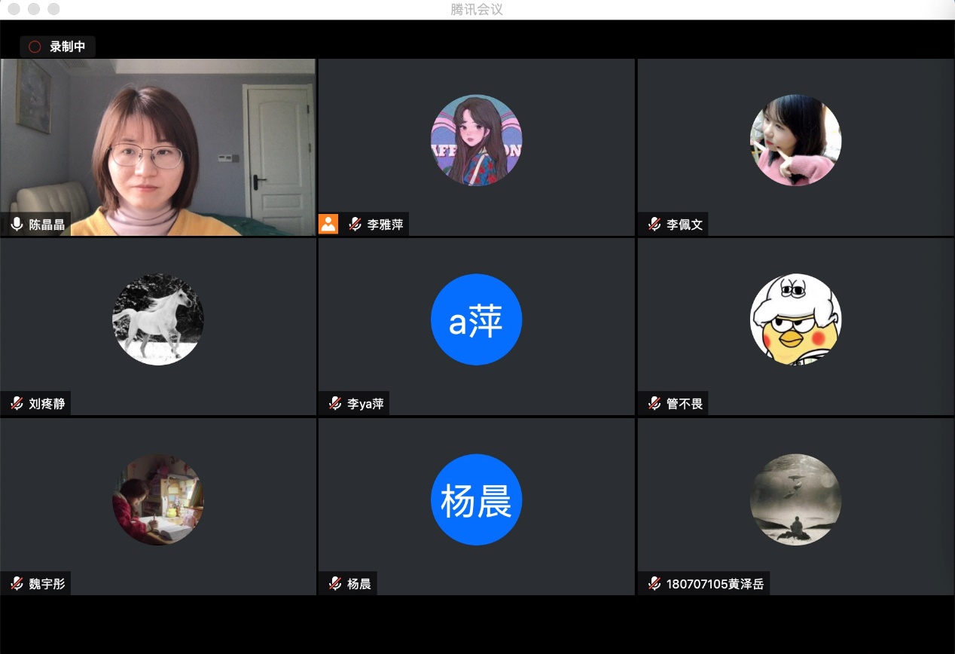955x654 pixels.
Task: Click the name label 李ya萍
Action: (x=365, y=404)
